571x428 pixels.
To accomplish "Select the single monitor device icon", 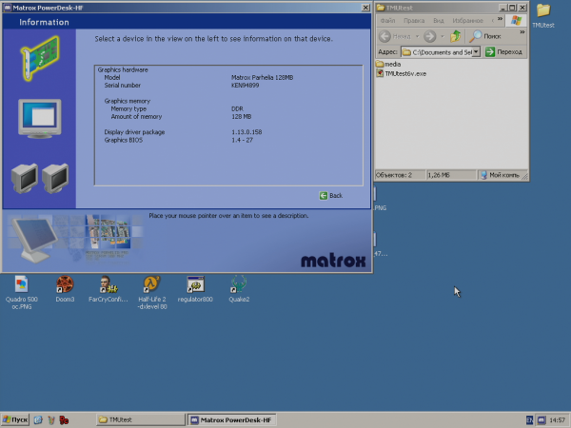I will (x=40, y=119).
